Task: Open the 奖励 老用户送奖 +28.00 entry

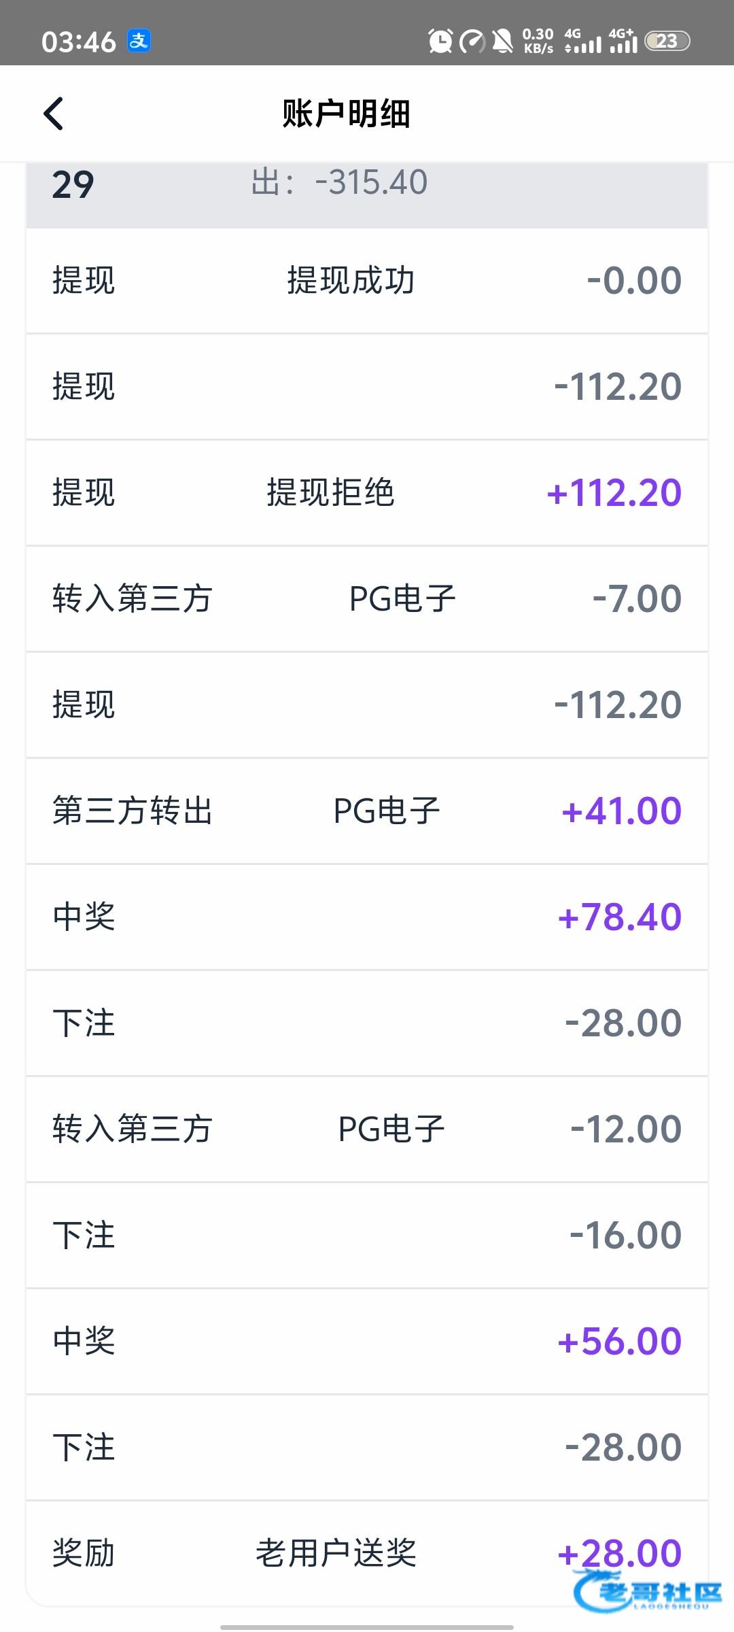Action: point(367,1553)
